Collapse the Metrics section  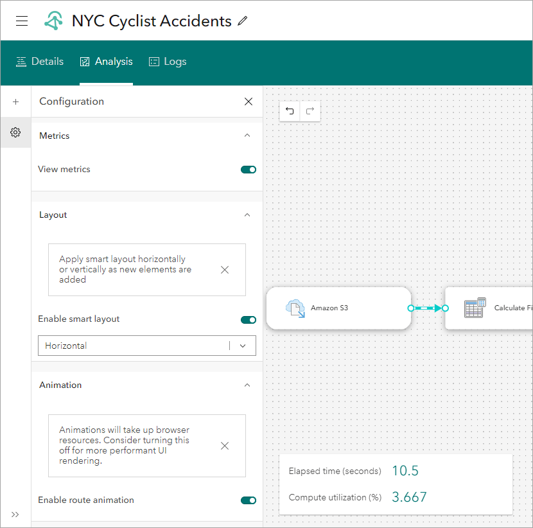pos(247,136)
